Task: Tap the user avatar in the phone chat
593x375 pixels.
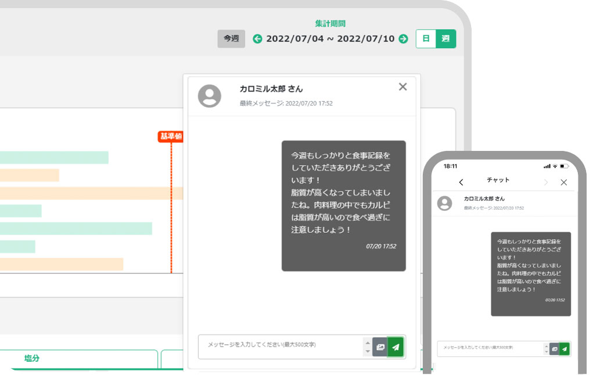Action: (445, 203)
